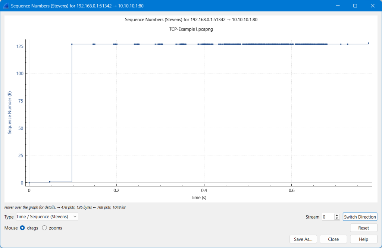Screen dimensions: 382x248
Task: Select the "drags" mouse mode radio button
Action: pyautogui.click(x=22, y=228)
